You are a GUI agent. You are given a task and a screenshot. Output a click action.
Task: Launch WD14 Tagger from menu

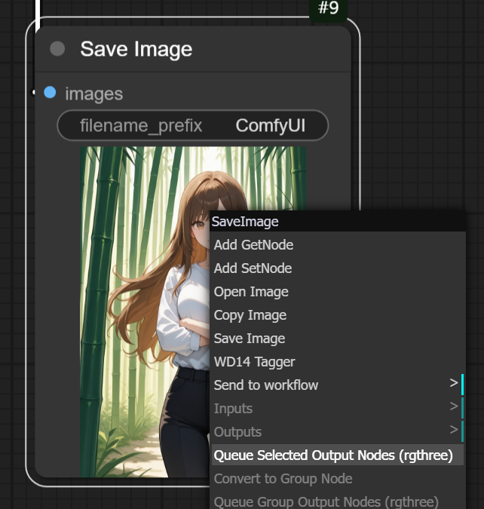[x=338, y=362]
